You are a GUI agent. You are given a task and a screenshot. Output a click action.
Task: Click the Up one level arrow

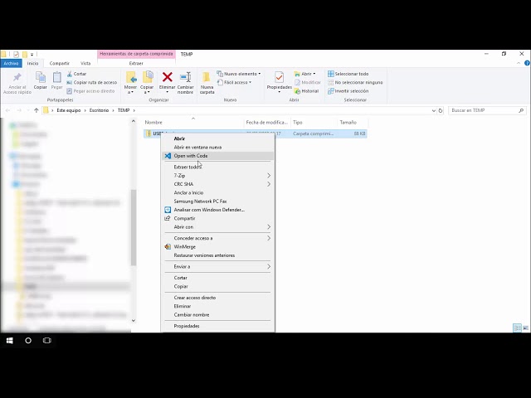(37, 110)
